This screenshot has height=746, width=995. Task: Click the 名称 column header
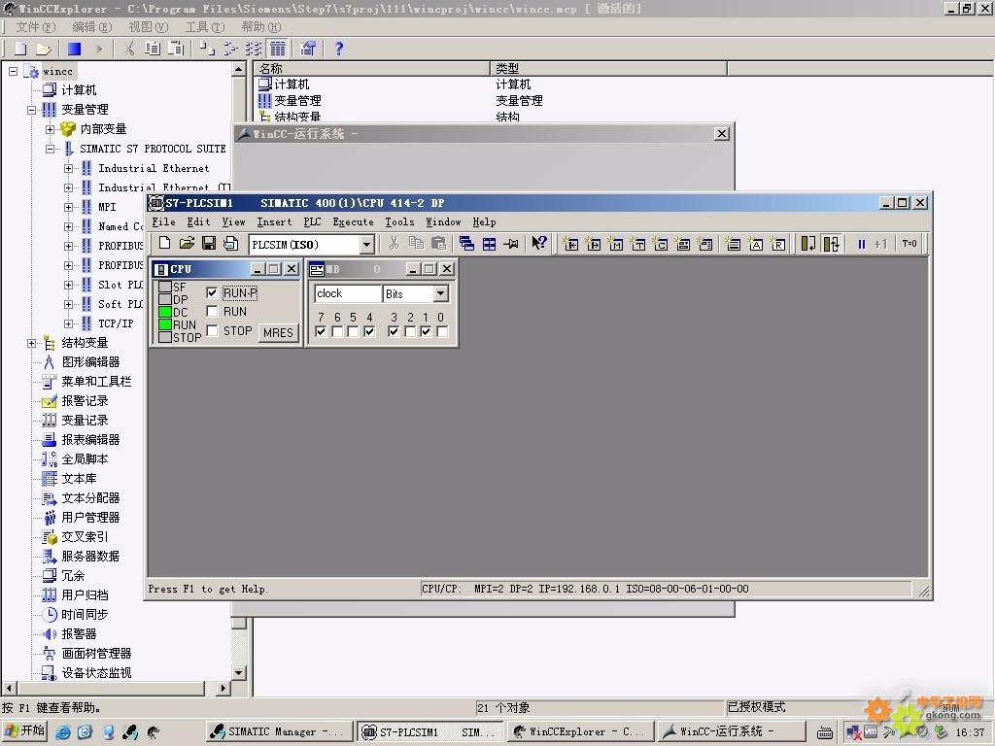click(x=371, y=69)
